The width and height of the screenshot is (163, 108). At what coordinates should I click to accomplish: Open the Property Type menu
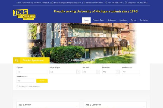click(x=98, y=20)
